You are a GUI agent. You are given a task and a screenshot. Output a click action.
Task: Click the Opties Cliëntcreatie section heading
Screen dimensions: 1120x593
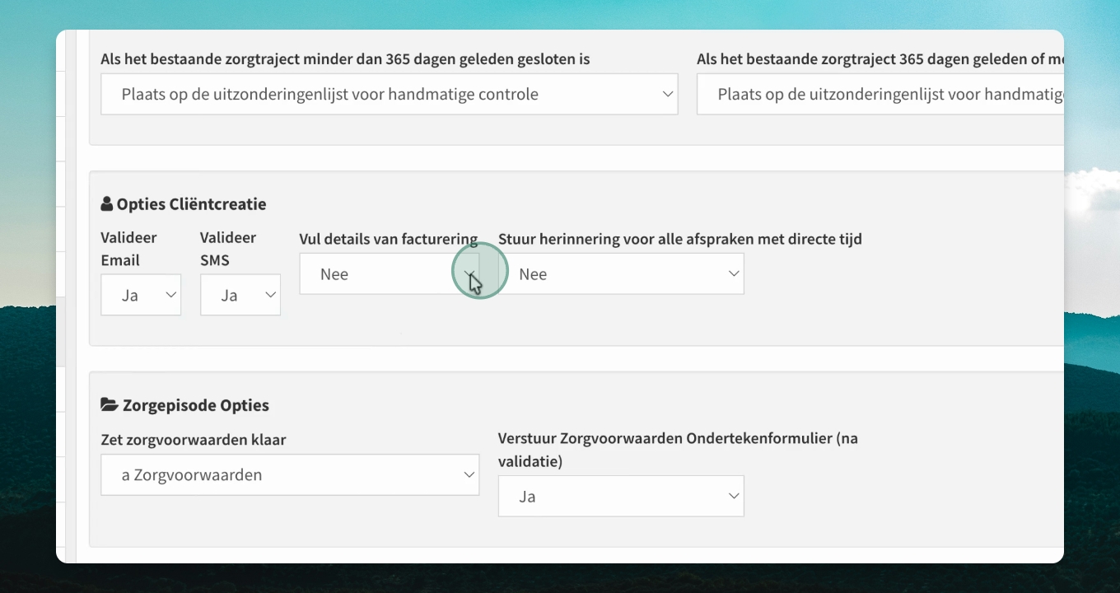point(191,204)
